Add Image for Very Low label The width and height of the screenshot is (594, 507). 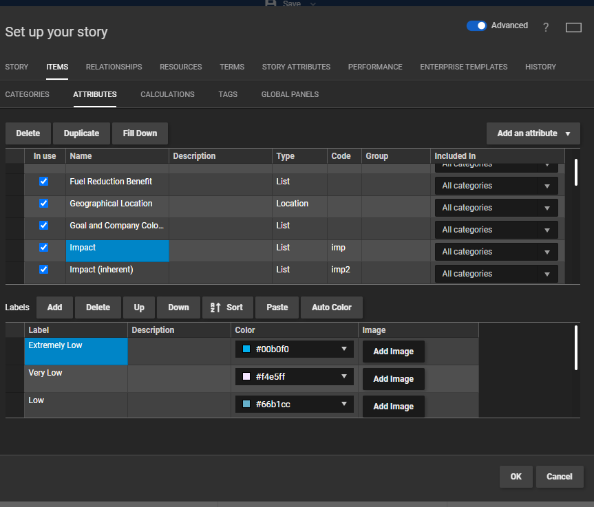393,379
